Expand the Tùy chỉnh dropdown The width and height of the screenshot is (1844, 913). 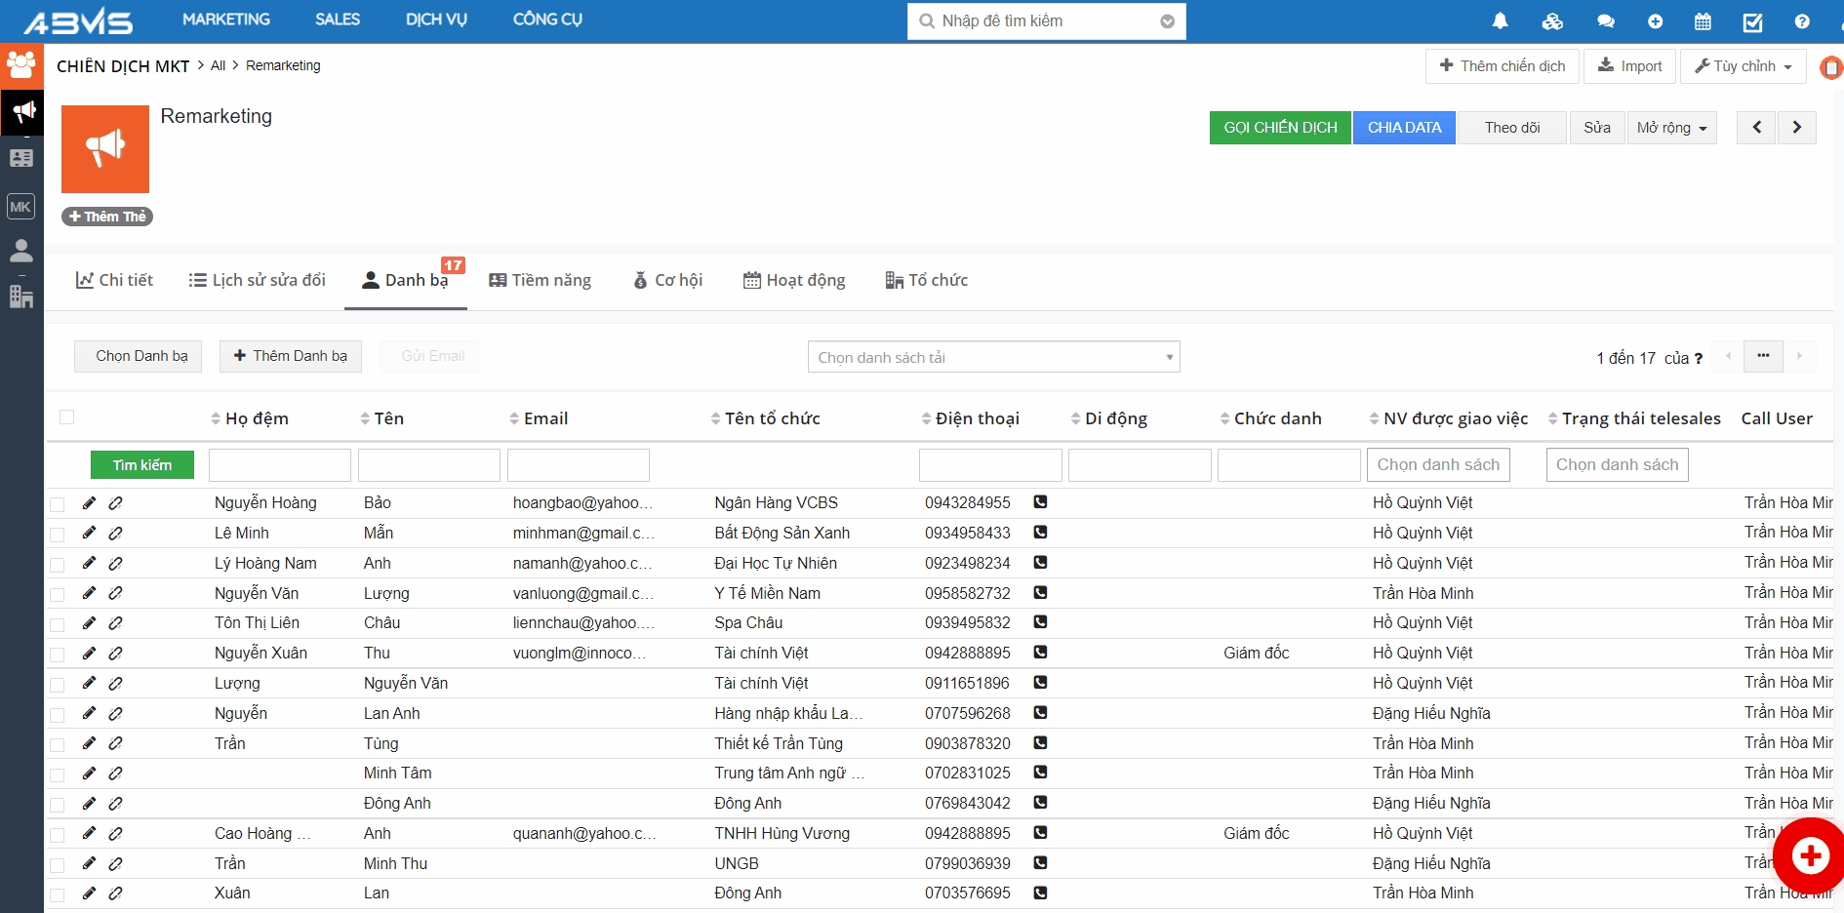pyautogui.click(x=1743, y=66)
